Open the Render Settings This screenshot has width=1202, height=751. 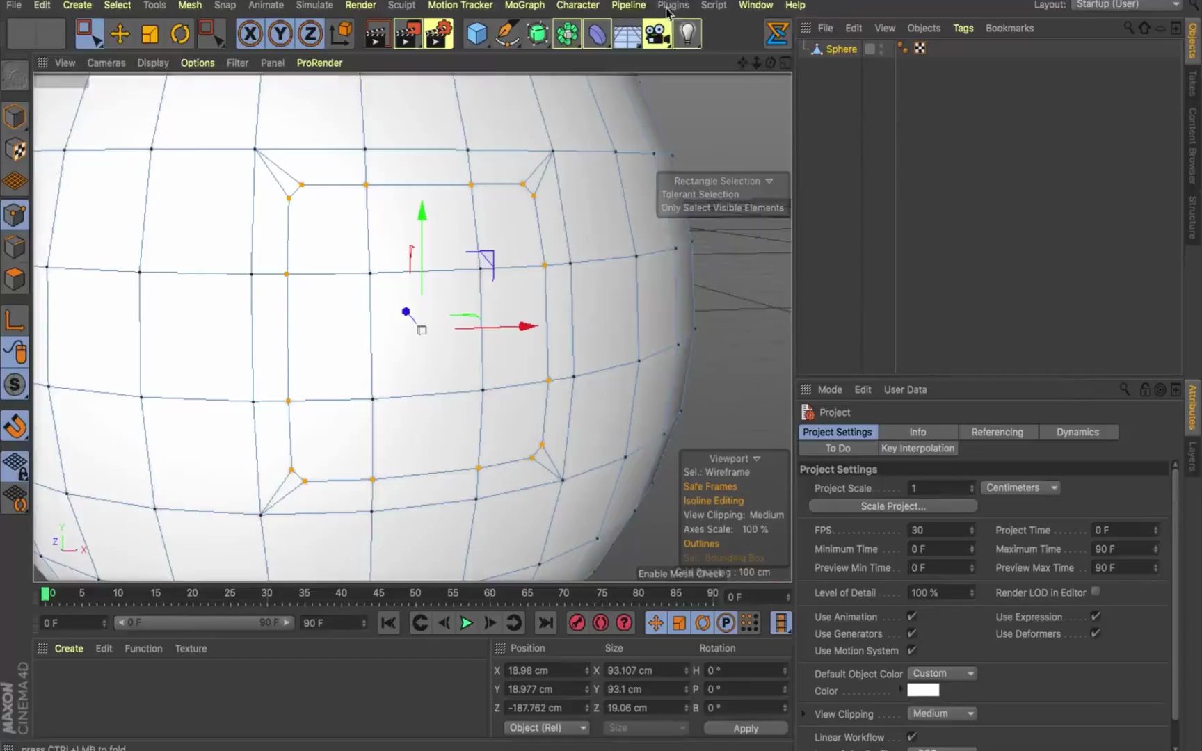[439, 33]
